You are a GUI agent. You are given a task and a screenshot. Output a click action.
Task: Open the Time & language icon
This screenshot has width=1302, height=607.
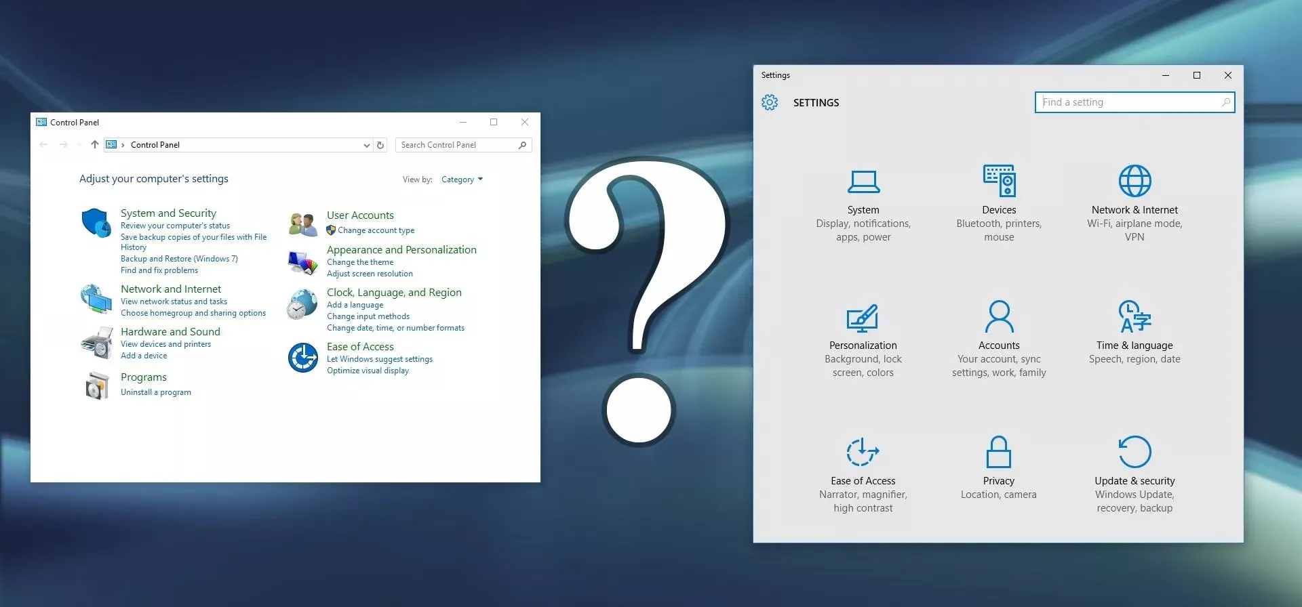coord(1135,316)
